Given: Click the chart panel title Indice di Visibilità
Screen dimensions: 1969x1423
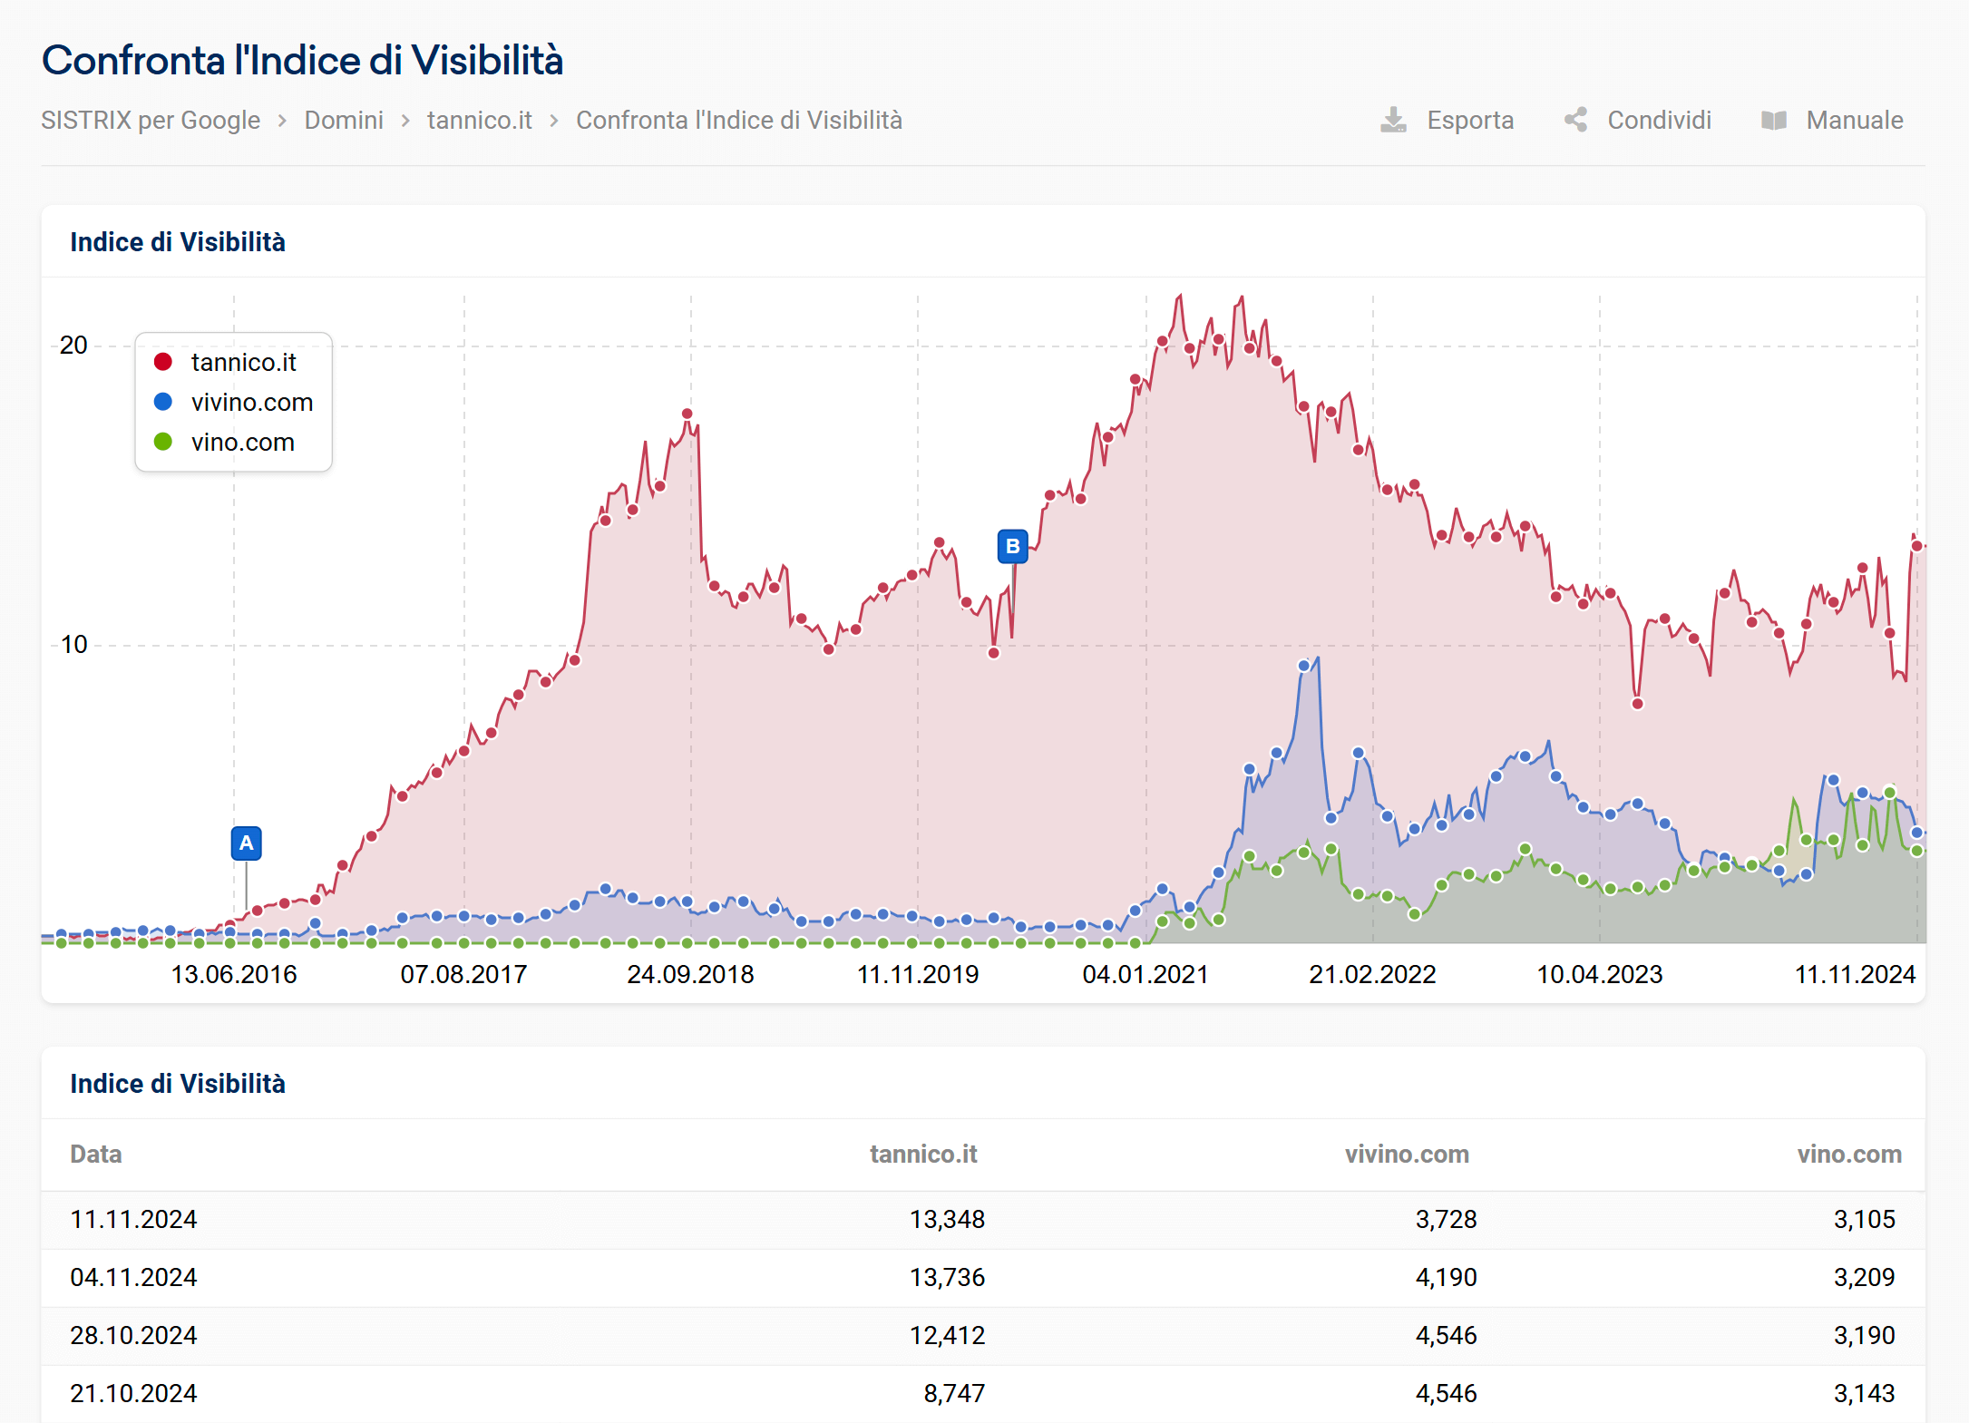Looking at the screenshot, I should coord(178,242).
